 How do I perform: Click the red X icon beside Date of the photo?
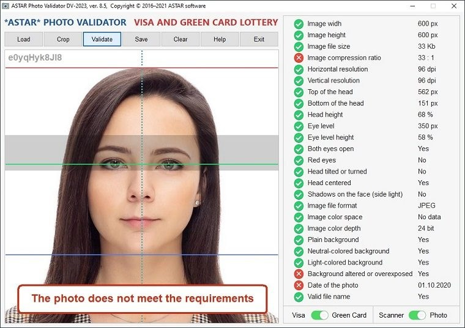(299, 285)
